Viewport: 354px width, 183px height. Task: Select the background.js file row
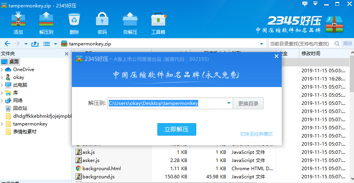(x=211, y=177)
